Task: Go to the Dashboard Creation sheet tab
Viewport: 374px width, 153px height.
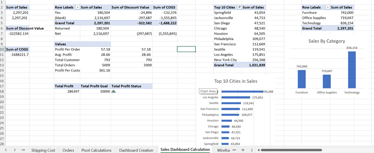Action: tap(136, 150)
